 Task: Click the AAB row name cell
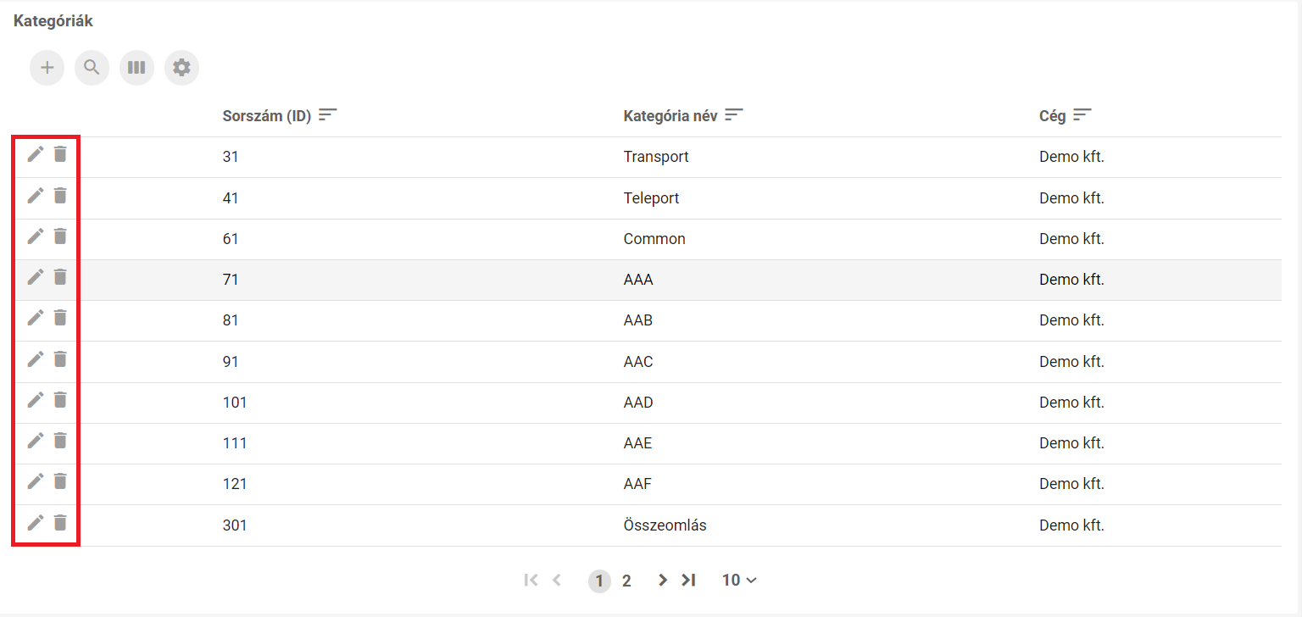tap(638, 320)
